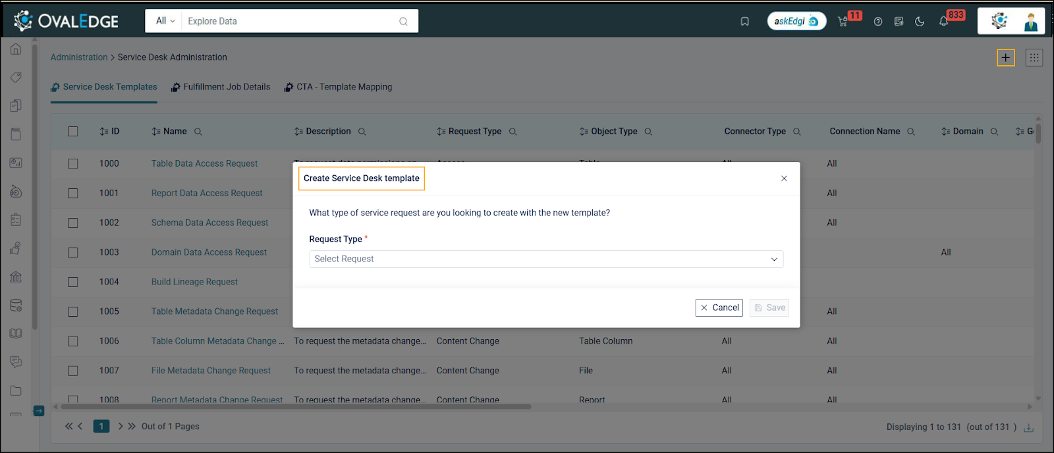Screen dimensions: 1054x453
Task: Open the CTA - Template Mapping tab
Action: coord(338,87)
